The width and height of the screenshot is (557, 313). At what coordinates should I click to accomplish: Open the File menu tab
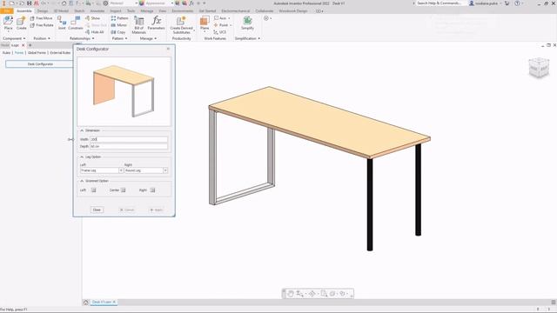point(7,11)
